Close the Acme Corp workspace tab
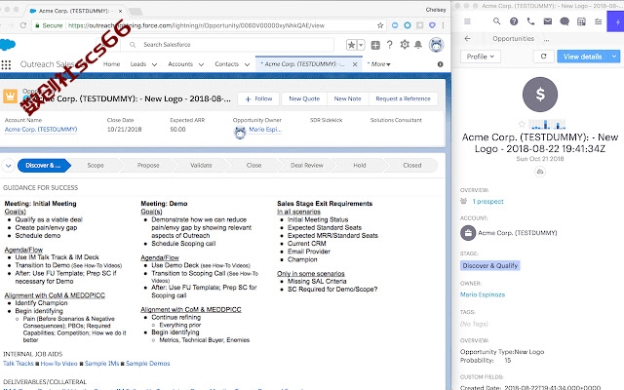The image size is (624, 390). [x=355, y=64]
